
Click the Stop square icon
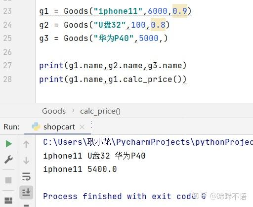8,180
